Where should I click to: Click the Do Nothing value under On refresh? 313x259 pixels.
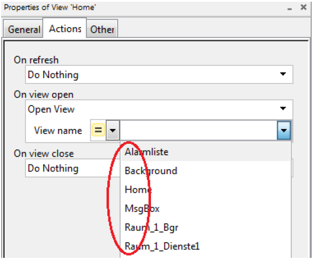click(x=53, y=74)
